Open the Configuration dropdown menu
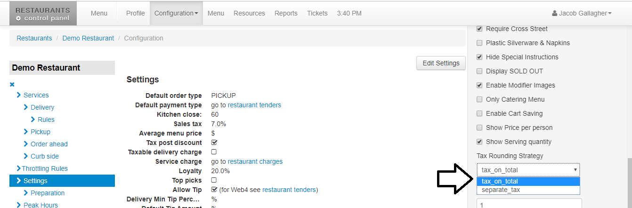Screen dimensions: 632x208 point(176,13)
